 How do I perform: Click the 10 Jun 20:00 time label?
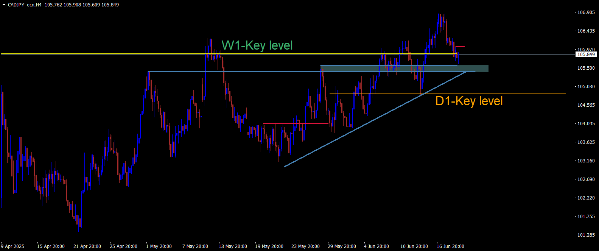(414, 246)
